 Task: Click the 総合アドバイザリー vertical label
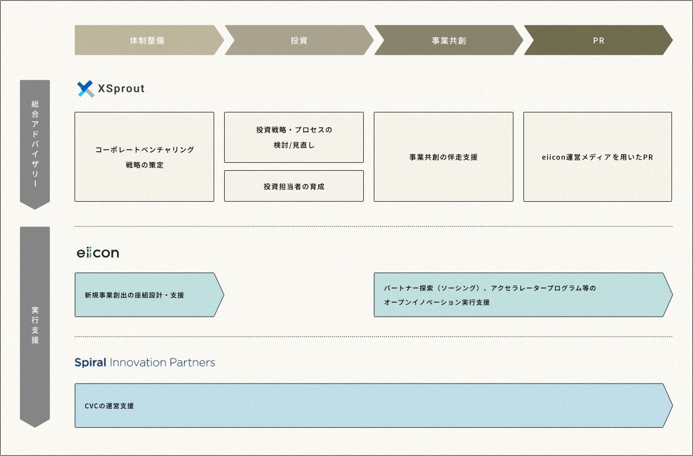[35, 144]
